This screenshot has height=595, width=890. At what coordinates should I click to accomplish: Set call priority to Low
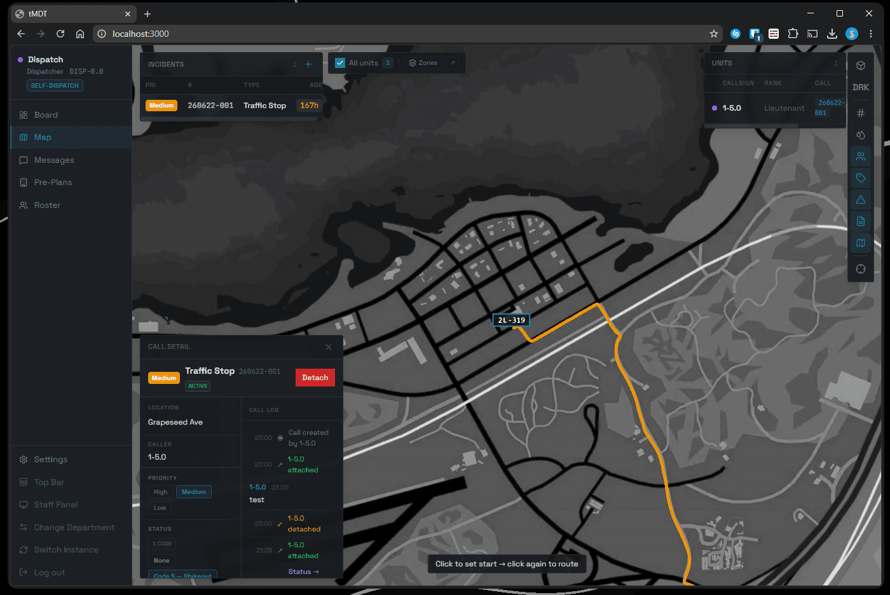coord(160,508)
